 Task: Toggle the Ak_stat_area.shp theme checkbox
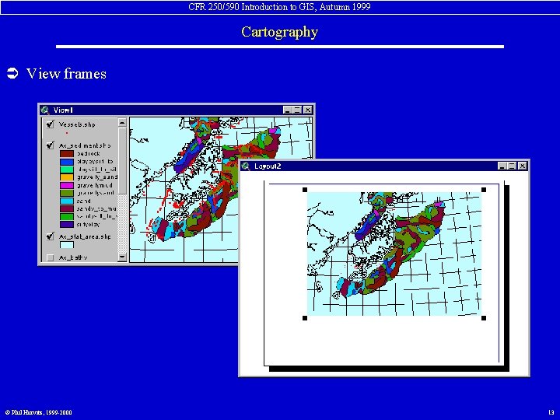pos(50,236)
